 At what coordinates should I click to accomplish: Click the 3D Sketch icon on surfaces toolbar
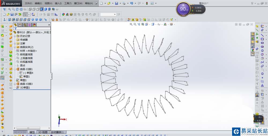click(x=129, y=20)
